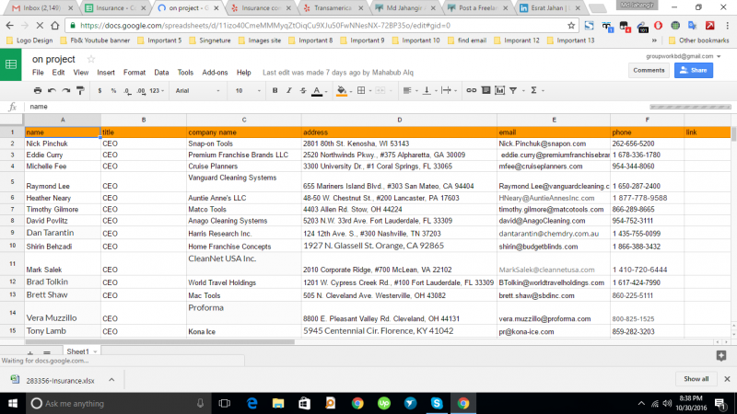Open the Add-ons menu
The image size is (737, 414).
[215, 73]
